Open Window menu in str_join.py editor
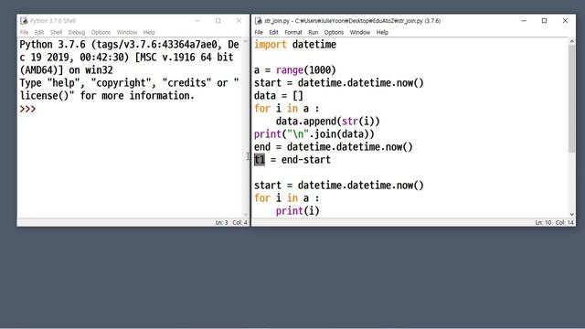Viewport: 585px width, 329px height. (359, 33)
